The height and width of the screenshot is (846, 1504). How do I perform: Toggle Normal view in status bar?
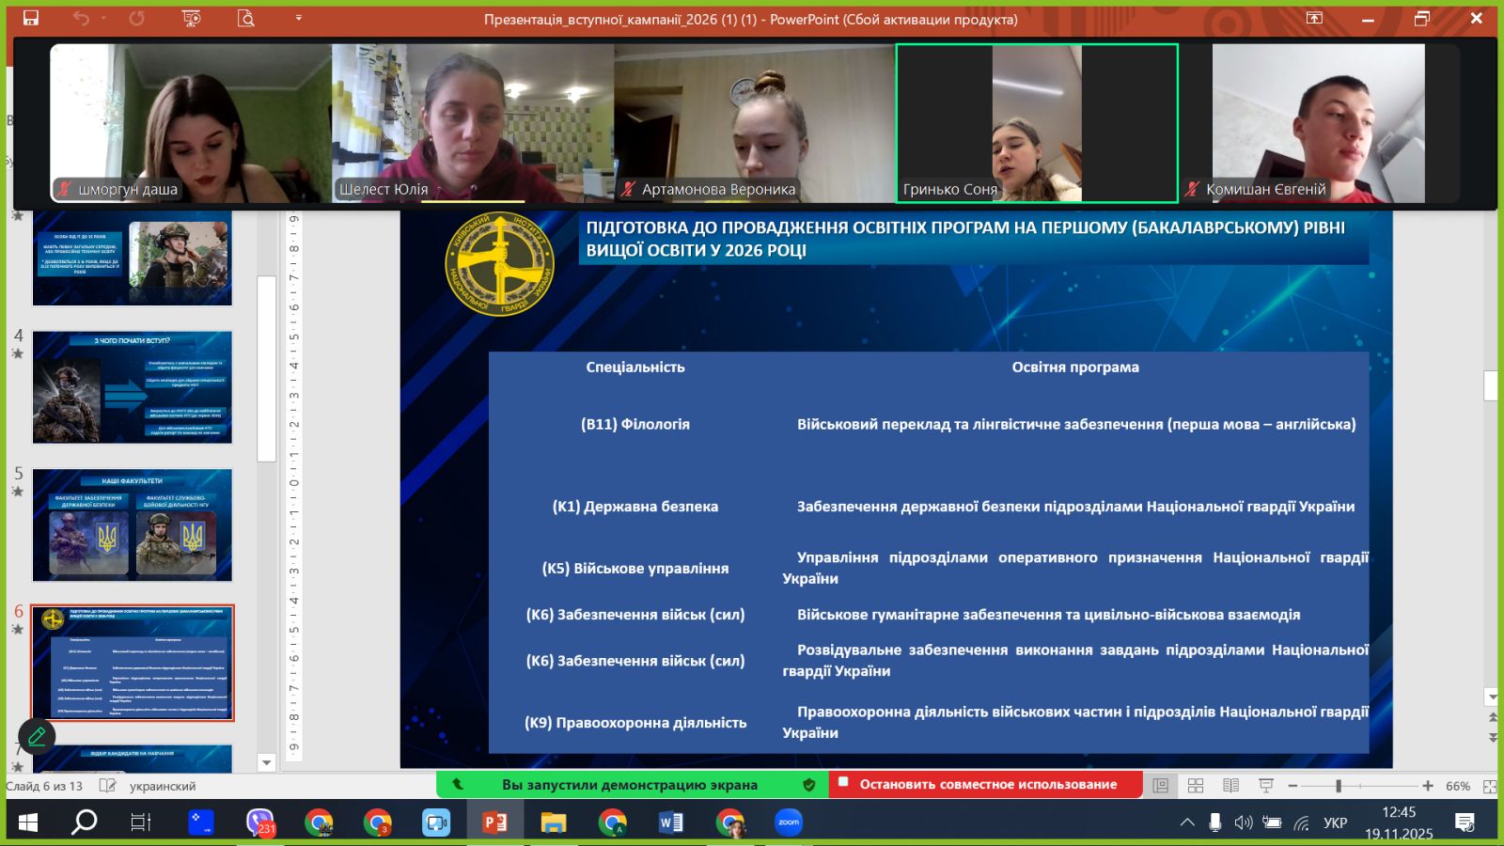click(x=1161, y=786)
